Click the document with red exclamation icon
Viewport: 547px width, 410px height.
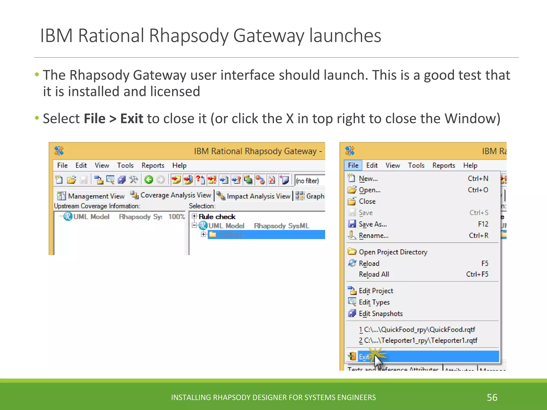[x=236, y=180]
